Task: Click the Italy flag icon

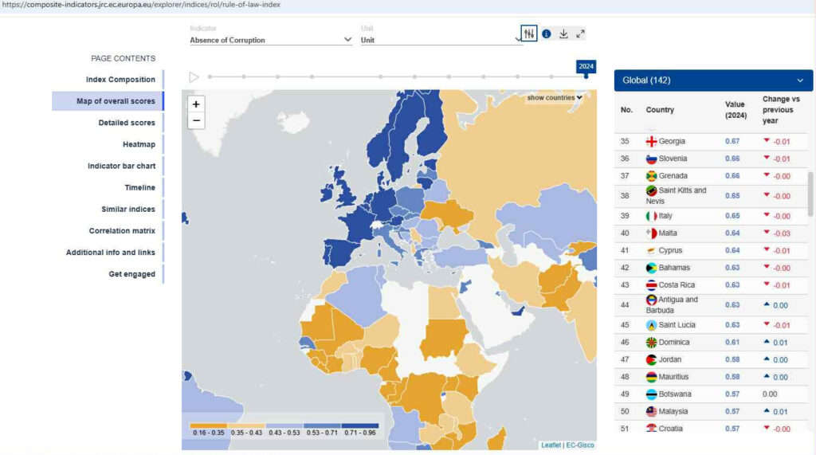Action: (651, 216)
